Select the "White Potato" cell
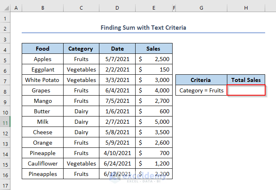276x190 pixels. coord(42,80)
